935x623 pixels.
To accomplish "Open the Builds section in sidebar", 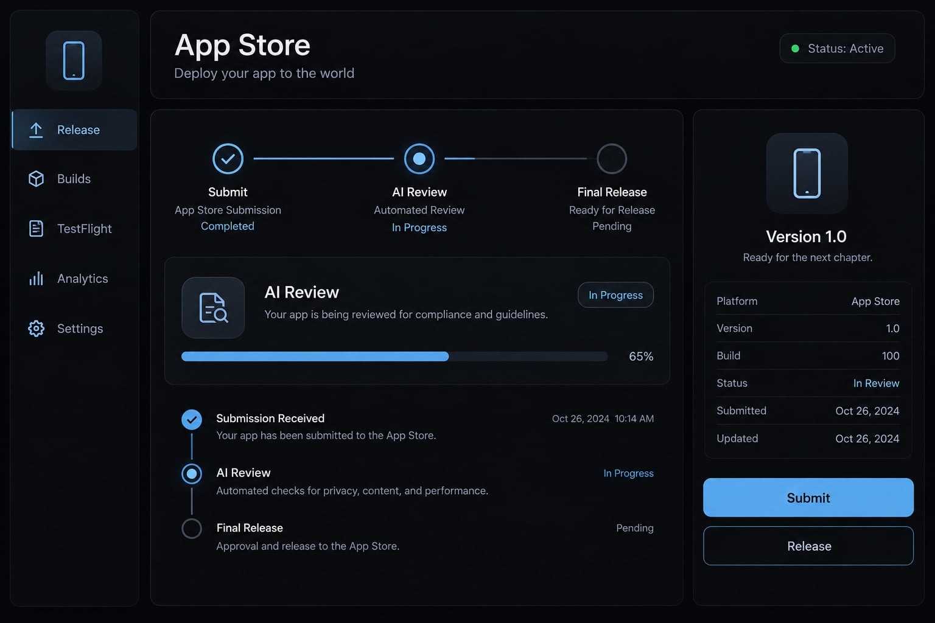I will tap(74, 179).
